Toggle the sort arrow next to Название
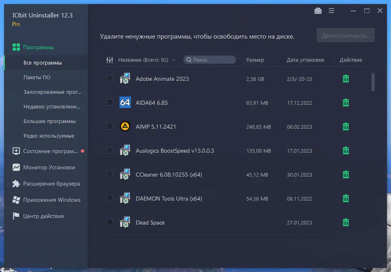This screenshot has width=391, height=272. (x=174, y=60)
